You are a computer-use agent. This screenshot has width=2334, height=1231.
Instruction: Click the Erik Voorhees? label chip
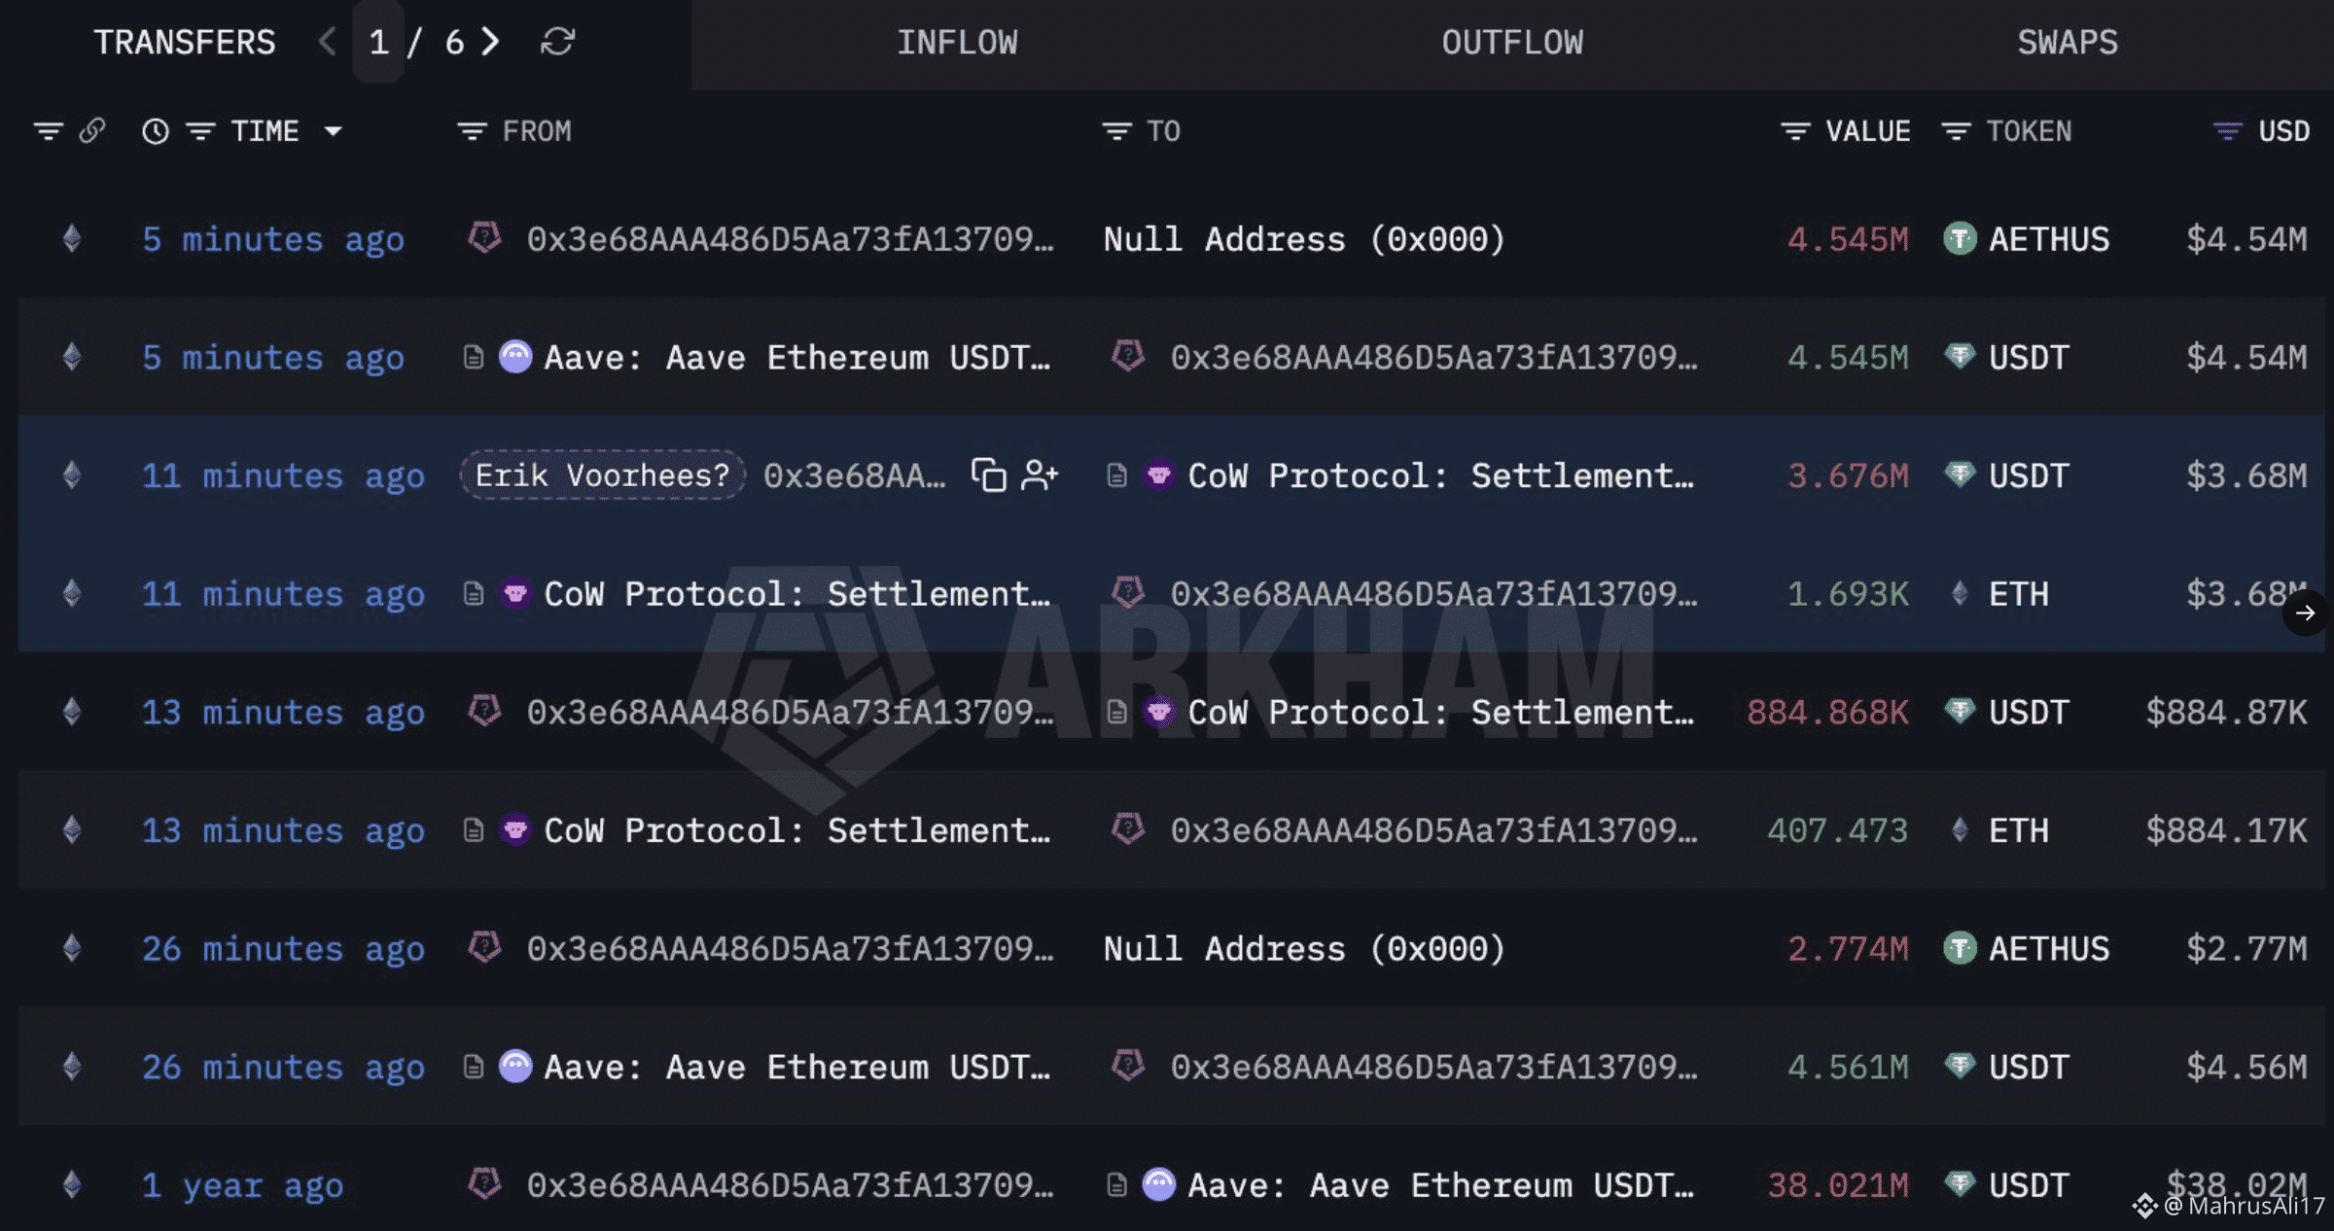[x=600, y=475]
